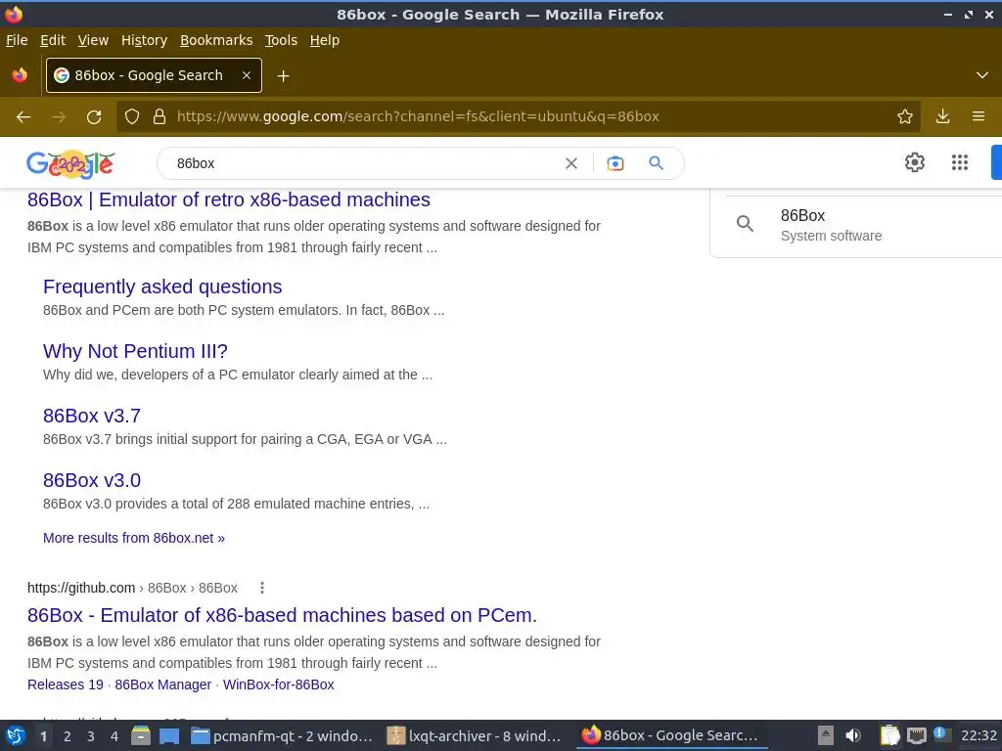Screen dimensions: 1002x751
Task: Click the Google doodle logo
Action: (x=70, y=164)
